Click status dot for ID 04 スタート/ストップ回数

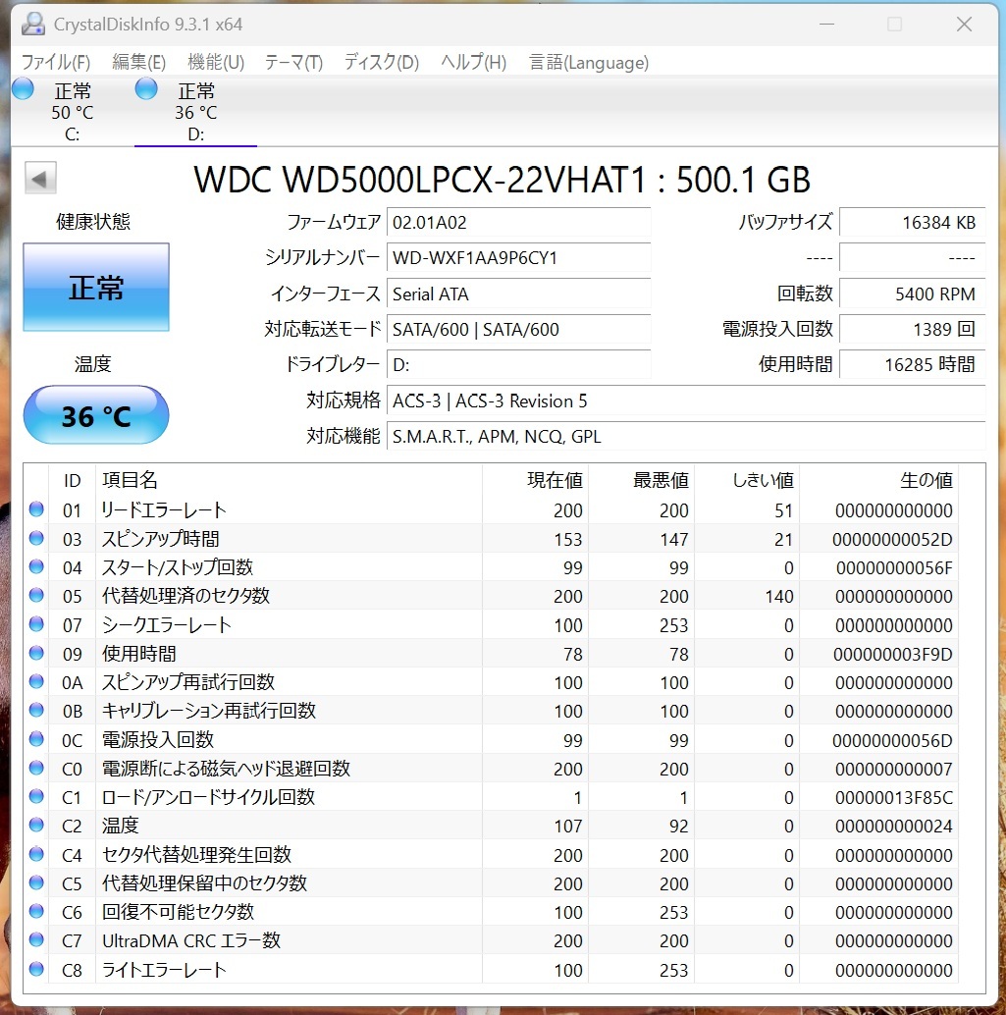[36, 566]
